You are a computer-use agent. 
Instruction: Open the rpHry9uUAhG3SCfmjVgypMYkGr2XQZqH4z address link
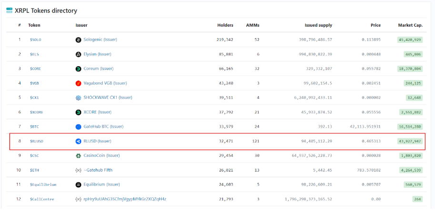125,199
